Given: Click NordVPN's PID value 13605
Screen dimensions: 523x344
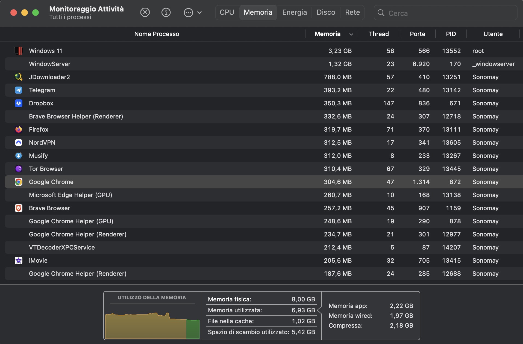Looking at the screenshot, I should tap(451, 143).
